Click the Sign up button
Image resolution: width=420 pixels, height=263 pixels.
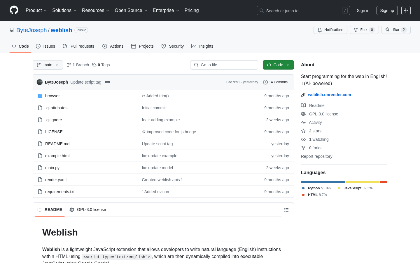coord(387,11)
